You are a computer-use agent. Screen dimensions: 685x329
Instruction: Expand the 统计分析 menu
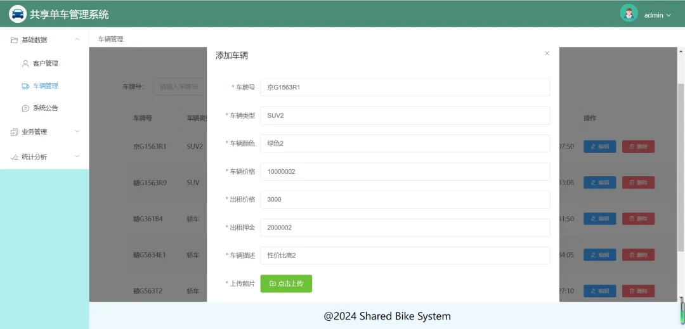(44, 157)
